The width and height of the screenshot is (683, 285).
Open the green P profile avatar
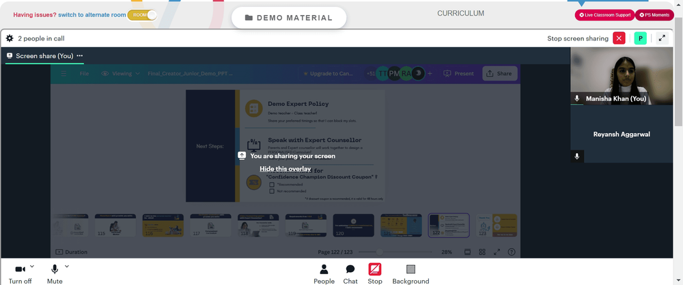point(641,38)
